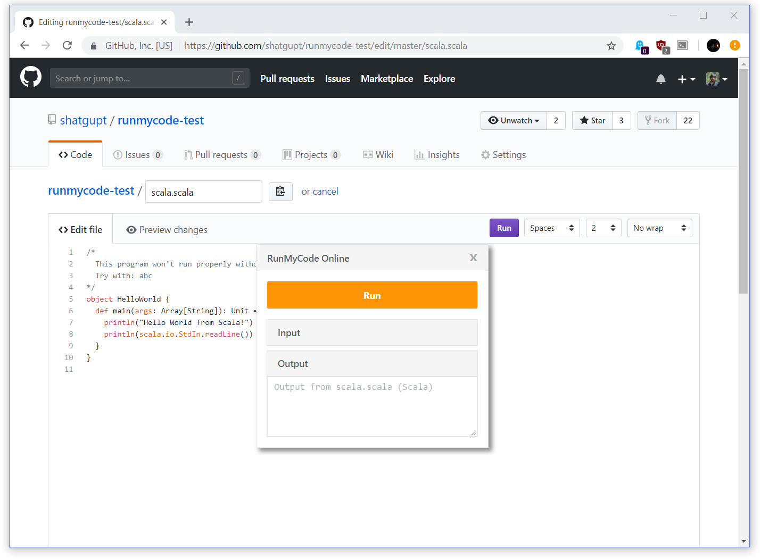This screenshot has width=761, height=559.
Task: Open the indent size 2 dropdown
Action: 603,228
